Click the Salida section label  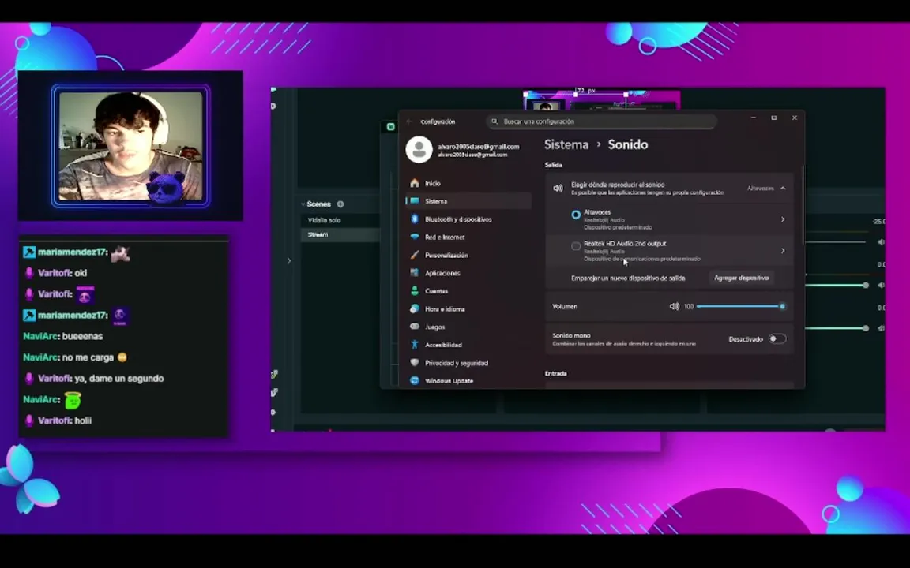(x=553, y=165)
